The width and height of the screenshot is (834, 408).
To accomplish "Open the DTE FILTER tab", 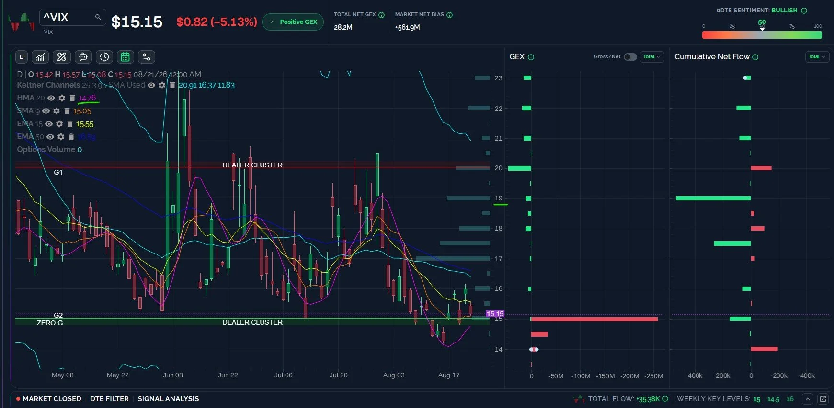I will pos(109,399).
